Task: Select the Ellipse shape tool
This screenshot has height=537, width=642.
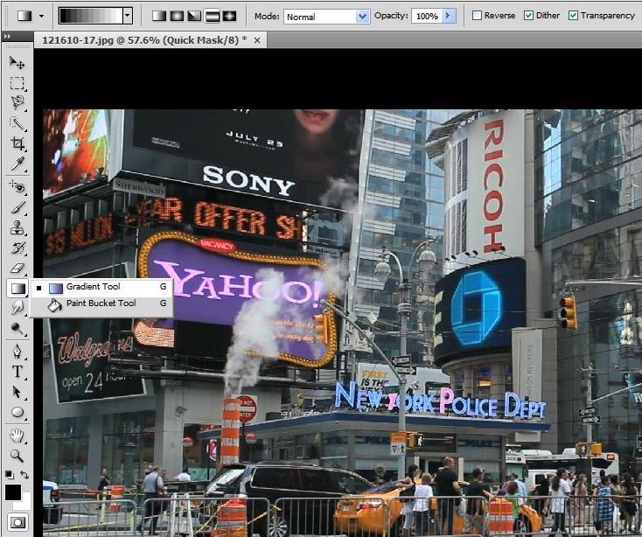Action: [x=17, y=412]
